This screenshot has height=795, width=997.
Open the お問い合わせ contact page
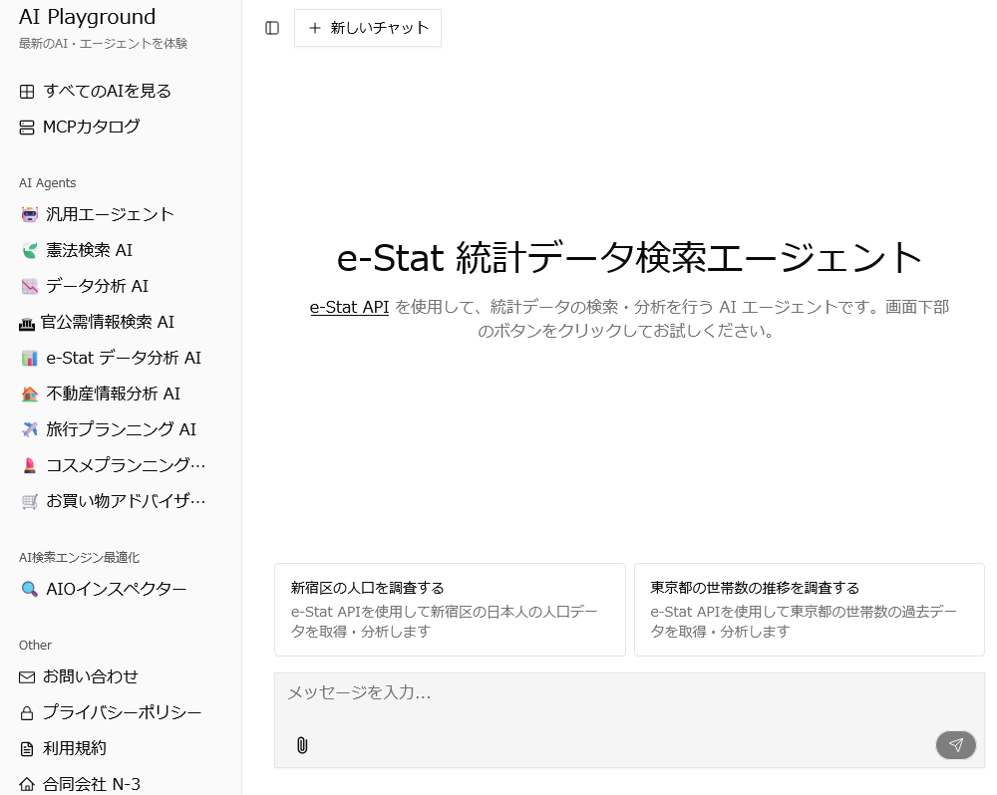click(90, 676)
